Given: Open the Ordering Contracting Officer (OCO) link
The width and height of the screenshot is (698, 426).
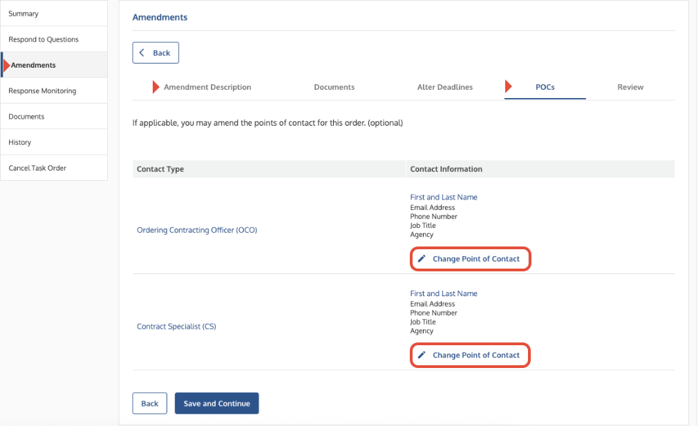Looking at the screenshot, I should pos(197,230).
